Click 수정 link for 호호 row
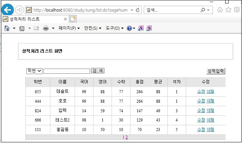This screenshot has width=242, height=143. point(201,101)
